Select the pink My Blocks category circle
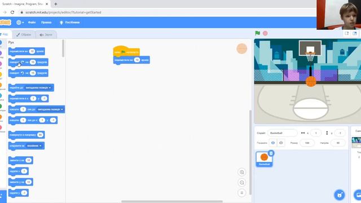 point(1,127)
